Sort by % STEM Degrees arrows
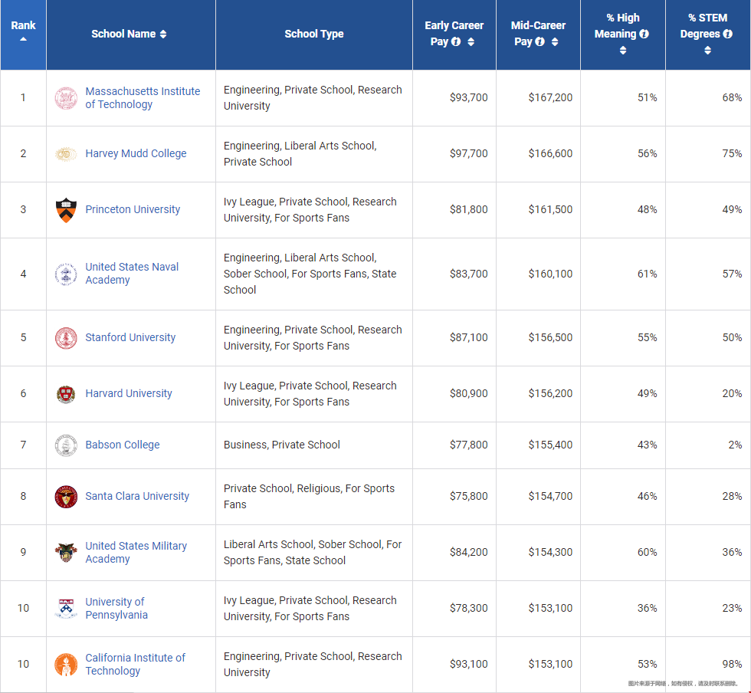Screen dimensions: 751x693 pos(707,50)
